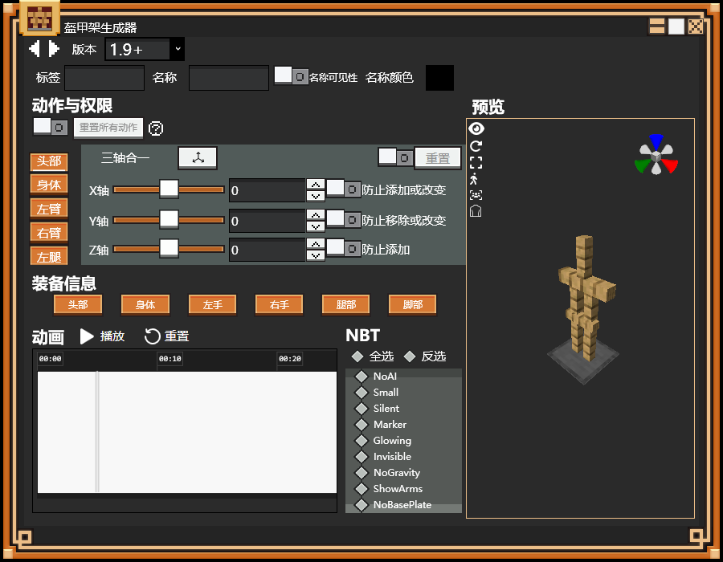Click the rotate refresh icon in preview
This screenshot has height=562, width=723.
(476, 146)
